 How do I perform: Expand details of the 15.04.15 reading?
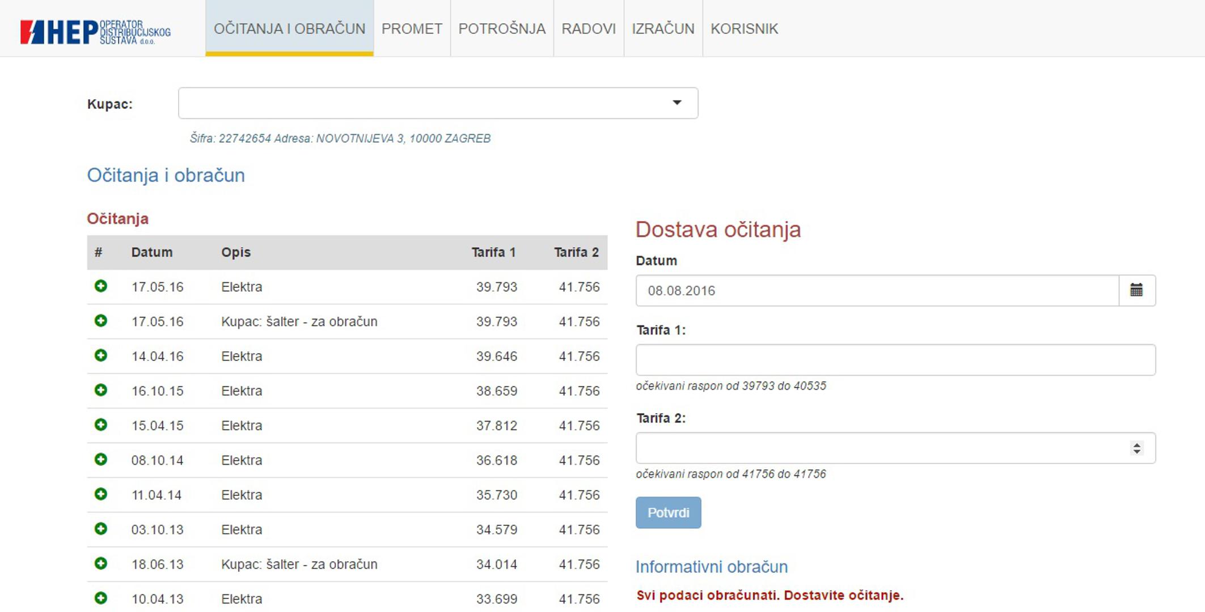pos(101,425)
